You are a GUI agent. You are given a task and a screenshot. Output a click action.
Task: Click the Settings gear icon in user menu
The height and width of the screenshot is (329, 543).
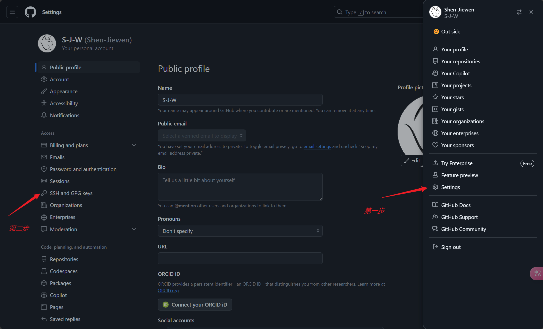[435, 187]
